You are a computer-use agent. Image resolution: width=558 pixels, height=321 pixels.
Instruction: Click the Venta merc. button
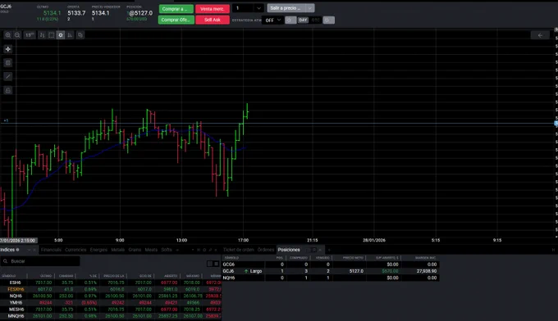tap(212, 8)
